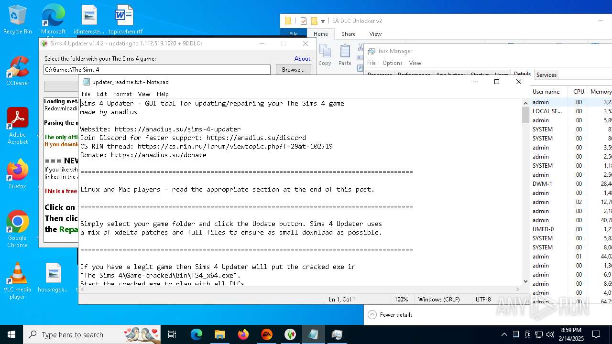
Task: Open the Home tab in Explorer ribbon
Action: click(x=321, y=34)
